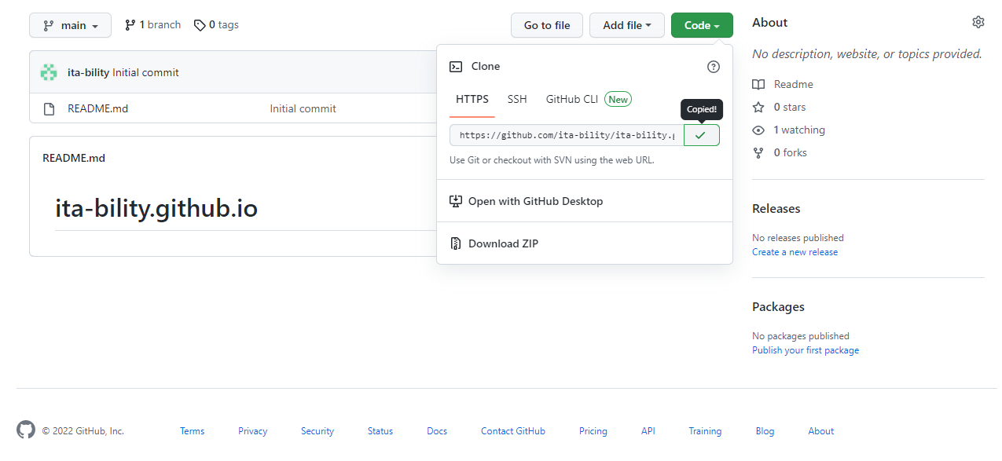Image resolution: width=1002 pixels, height=461 pixels.
Task: Click the star icon next to 0 stars
Action: pos(757,107)
